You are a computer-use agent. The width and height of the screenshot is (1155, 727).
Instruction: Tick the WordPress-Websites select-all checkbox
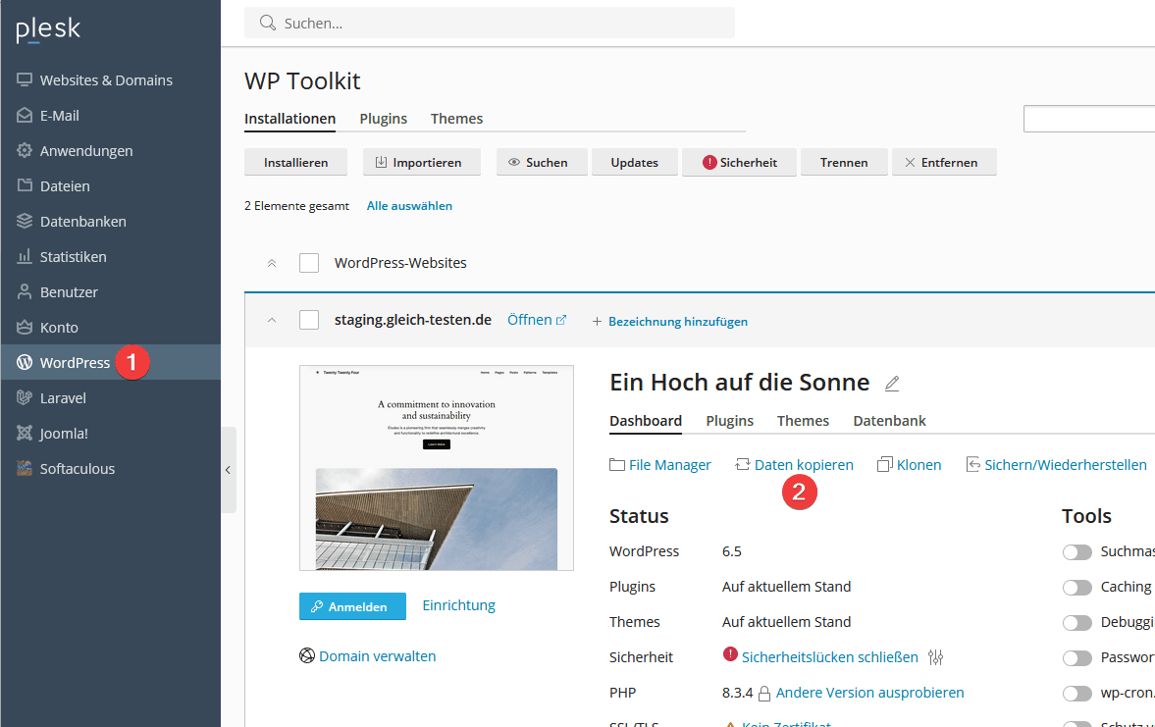click(309, 263)
